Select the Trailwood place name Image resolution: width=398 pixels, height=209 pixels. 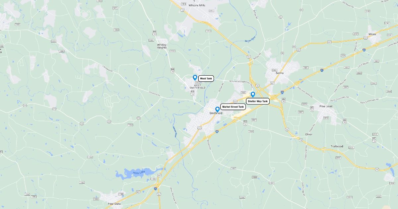(337, 146)
